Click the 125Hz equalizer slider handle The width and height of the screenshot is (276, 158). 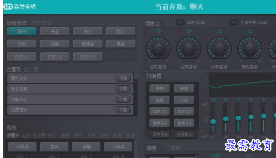click(x=239, y=118)
